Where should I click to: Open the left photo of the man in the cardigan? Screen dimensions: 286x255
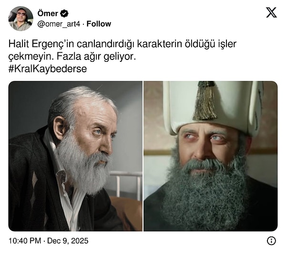click(x=75, y=156)
